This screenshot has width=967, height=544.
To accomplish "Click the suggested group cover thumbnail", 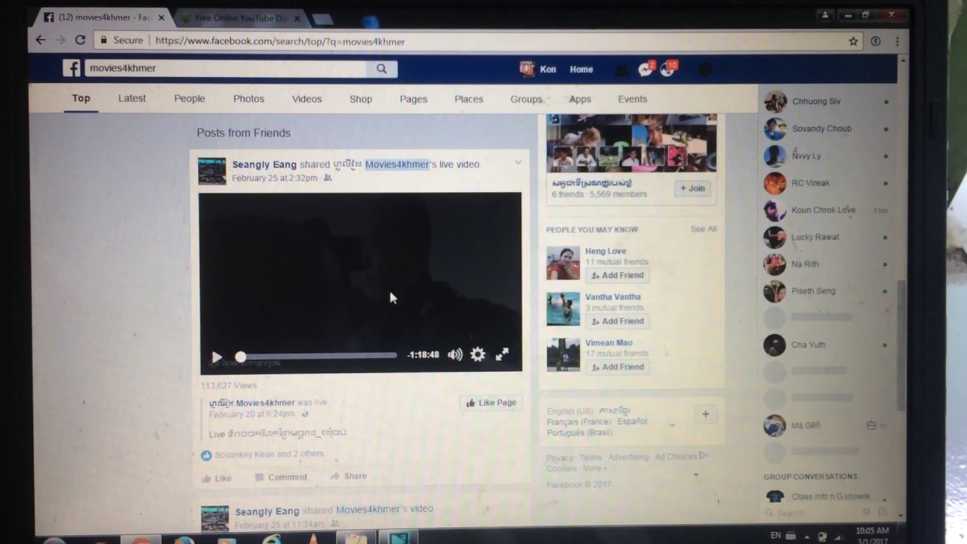I will [x=631, y=144].
